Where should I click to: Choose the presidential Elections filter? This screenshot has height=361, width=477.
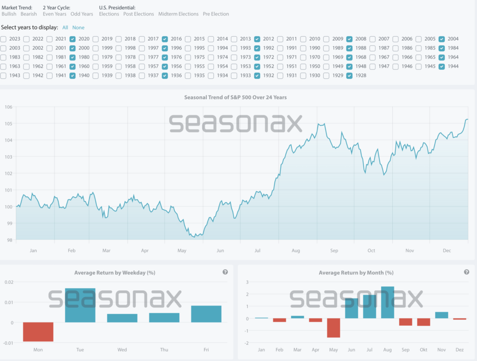(x=109, y=14)
